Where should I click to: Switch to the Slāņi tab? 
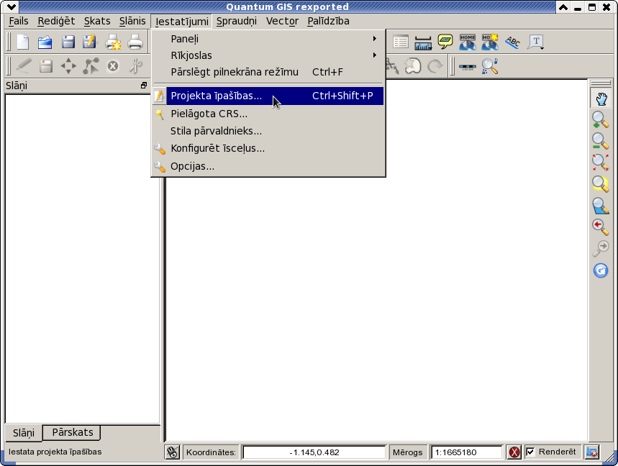(24, 433)
